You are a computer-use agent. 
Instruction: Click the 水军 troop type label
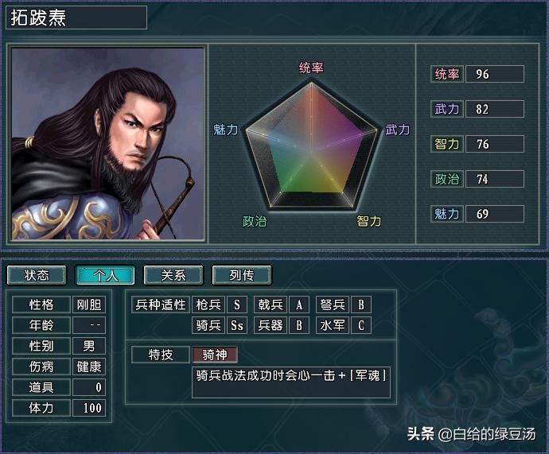coord(333,325)
